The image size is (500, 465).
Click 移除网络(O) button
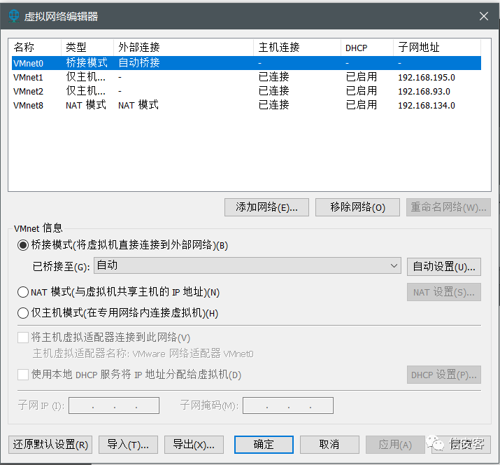click(357, 207)
